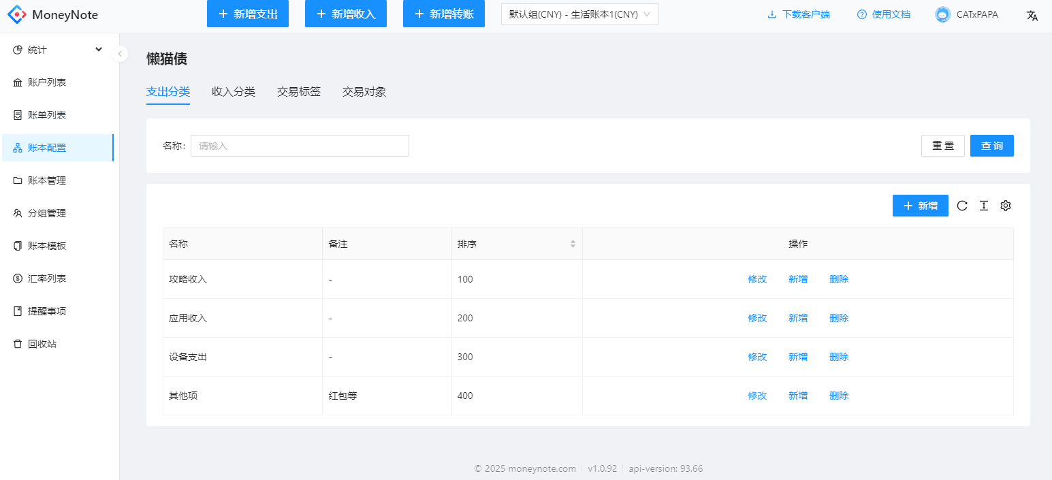Click the 新增转账 button
This screenshot has height=480, width=1052.
point(444,14)
